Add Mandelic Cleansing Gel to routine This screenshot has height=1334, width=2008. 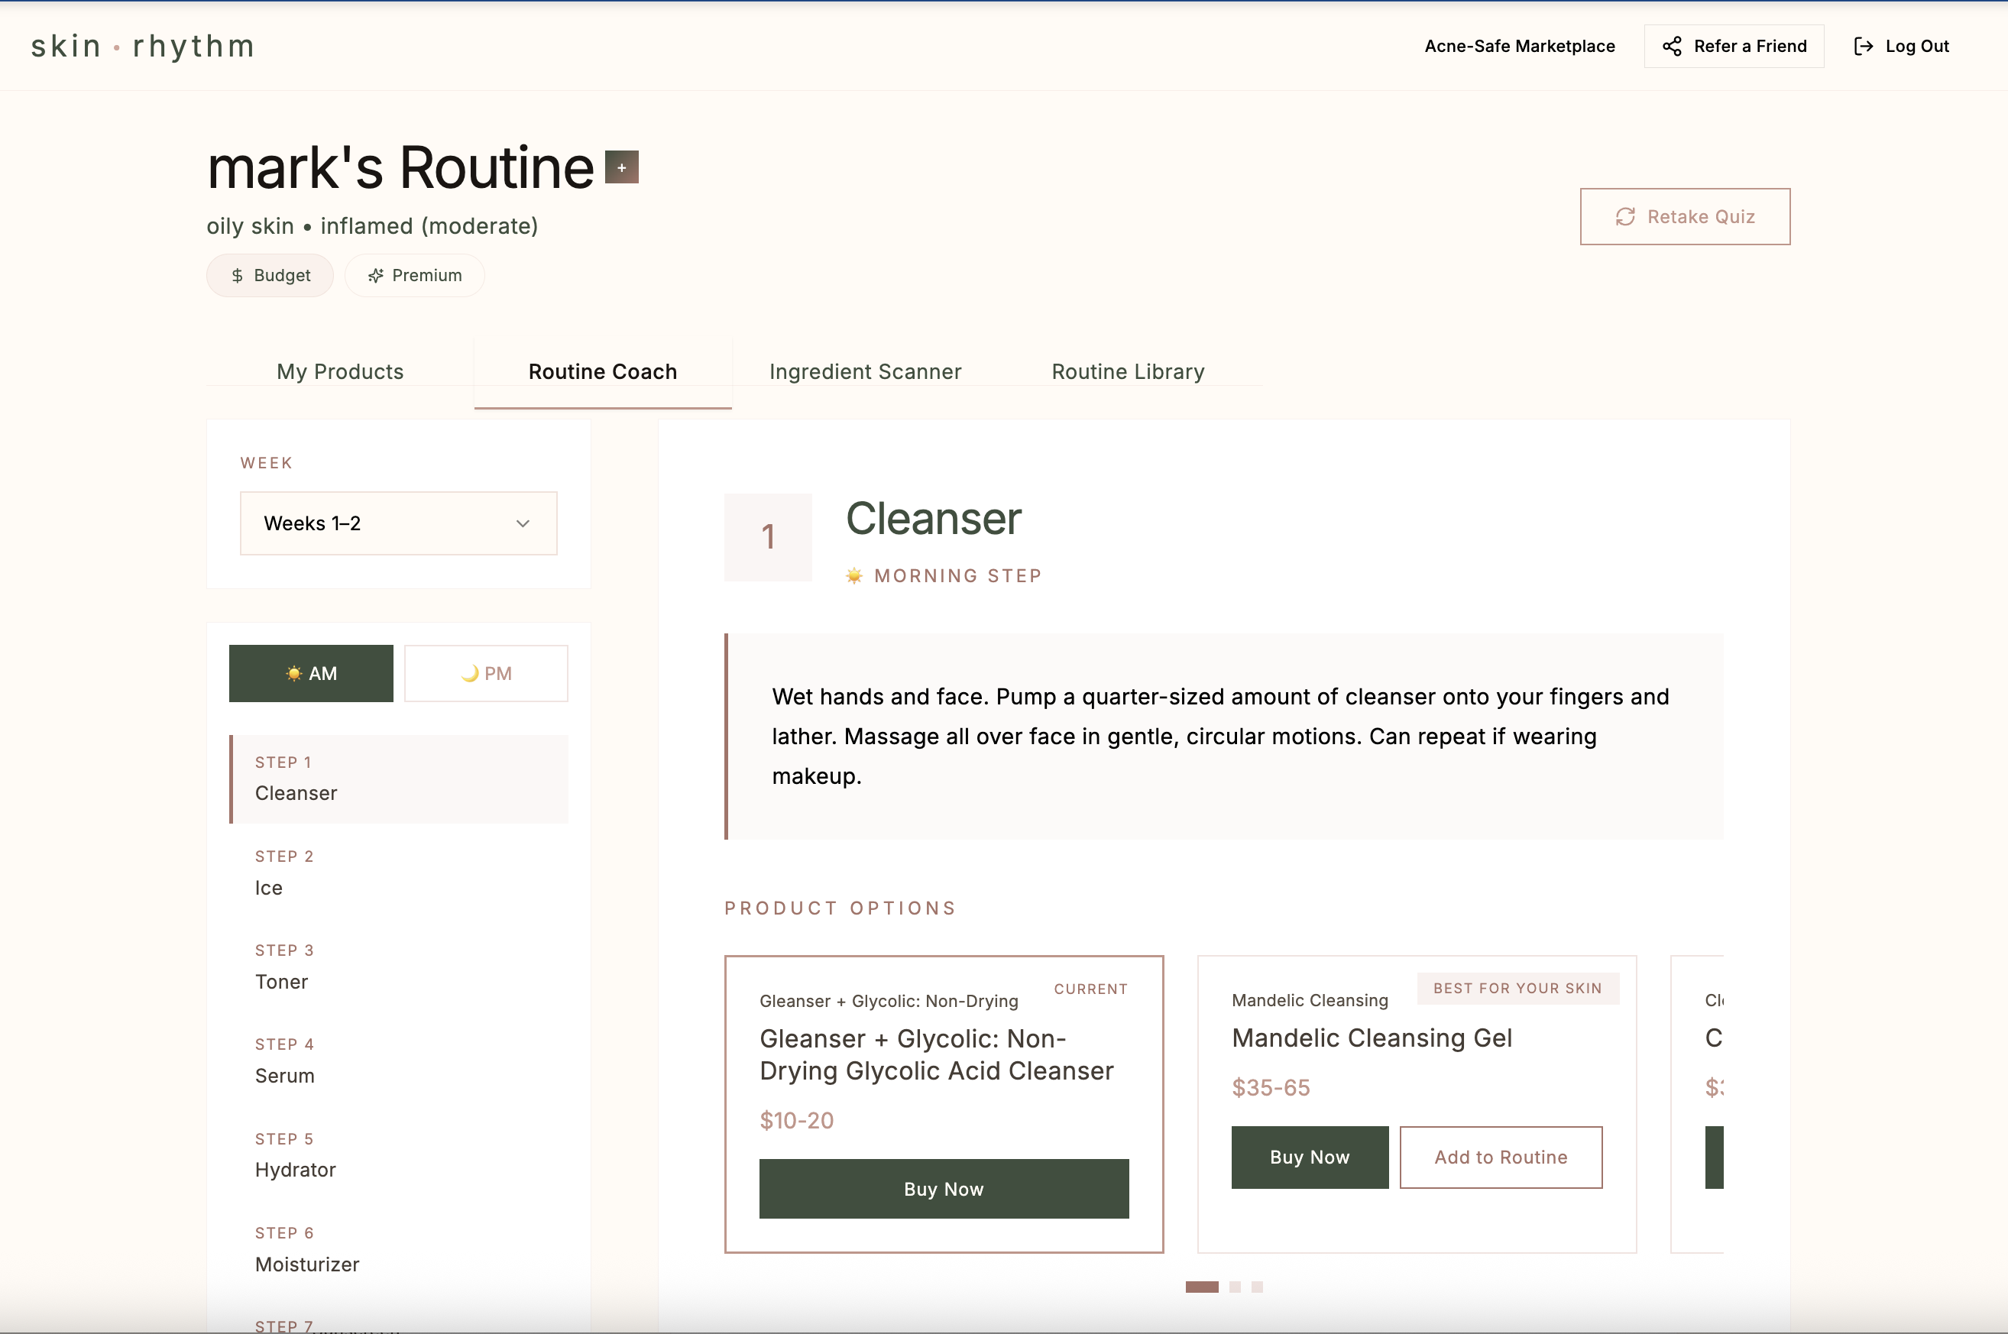coord(1500,1157)
